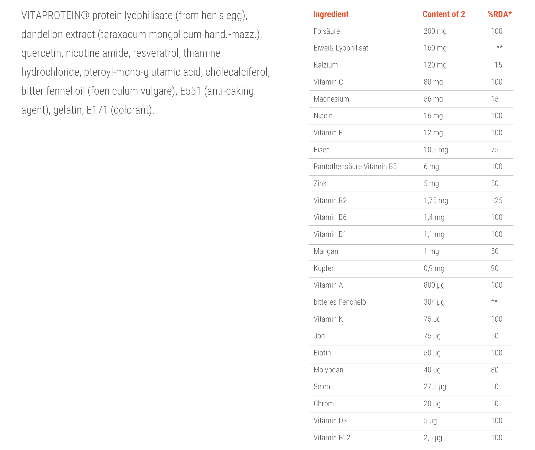
Task: Click the E171 (colorant) text
Action: click(x=120, y=110)
